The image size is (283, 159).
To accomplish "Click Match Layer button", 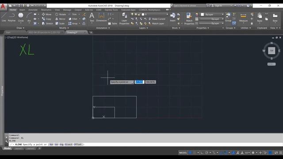I will pyautogui.click(x=156, y=23).
